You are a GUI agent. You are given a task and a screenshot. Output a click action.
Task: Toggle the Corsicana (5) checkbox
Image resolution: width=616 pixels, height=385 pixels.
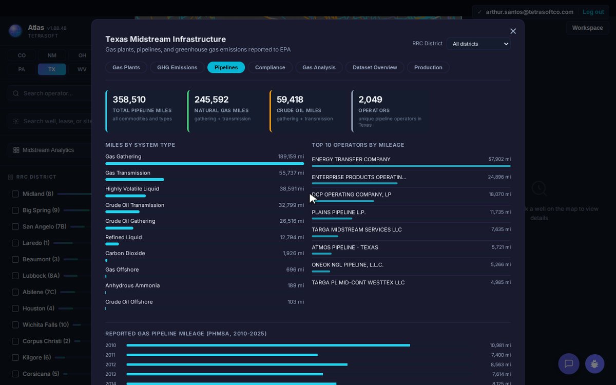point(15,374)
